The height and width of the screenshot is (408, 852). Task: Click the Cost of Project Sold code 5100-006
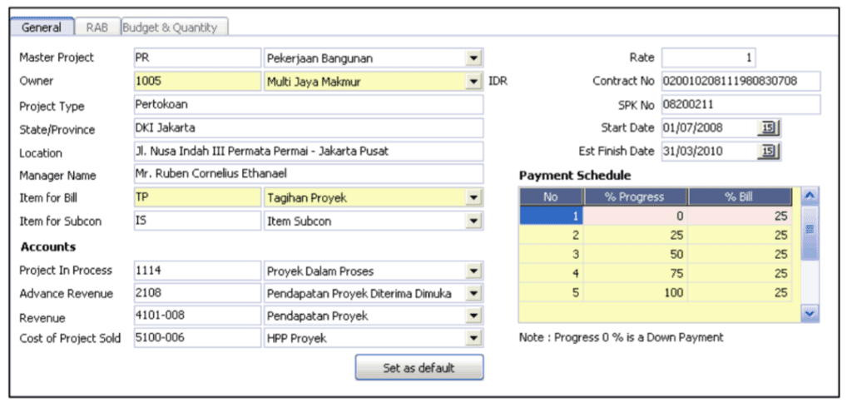[x=197, y=338]
